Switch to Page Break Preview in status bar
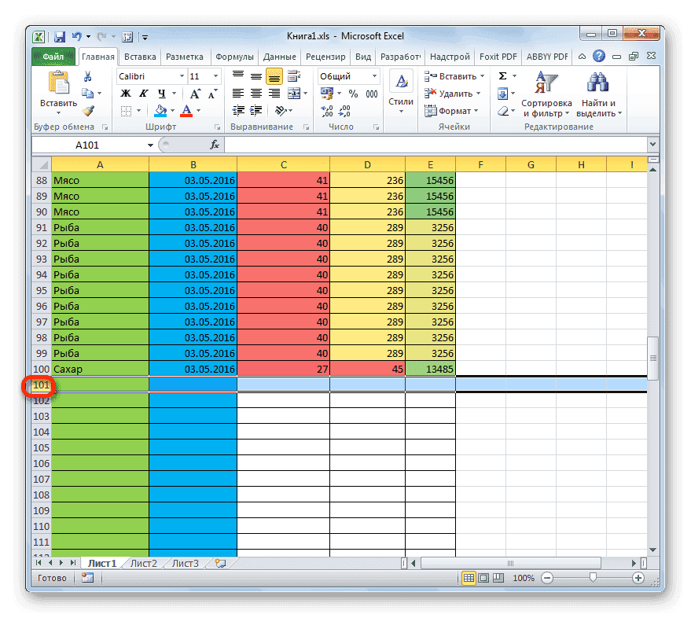 [498, 578]
